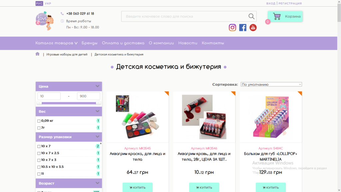Click the Toys4You logo
341x192 pixels.
(44, 21)
